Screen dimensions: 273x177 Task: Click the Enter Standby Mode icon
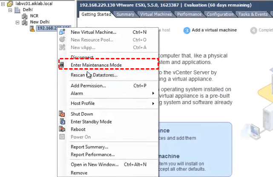point(62,122)
